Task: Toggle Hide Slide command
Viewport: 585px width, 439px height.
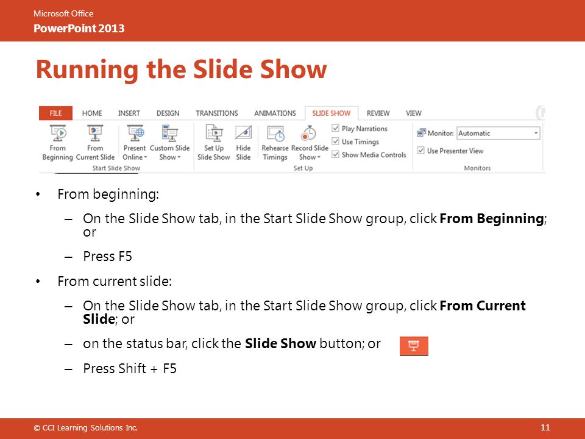Action: click(243, 143)
